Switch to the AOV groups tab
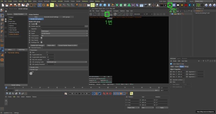216x114 pixels. tap(66, 17)
